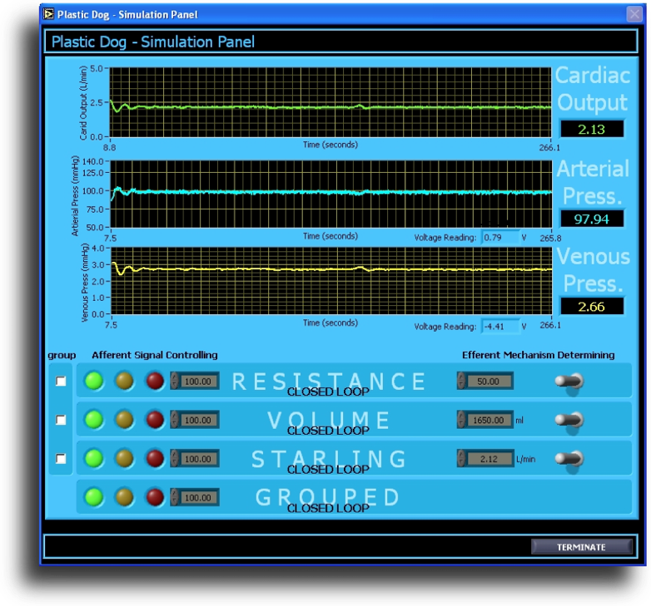Click stepper arrows beside Resistance afferent value

174,382
